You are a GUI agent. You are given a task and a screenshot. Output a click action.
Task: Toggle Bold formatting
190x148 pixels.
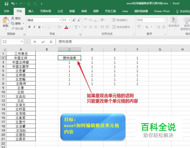[x=29, y=27]
